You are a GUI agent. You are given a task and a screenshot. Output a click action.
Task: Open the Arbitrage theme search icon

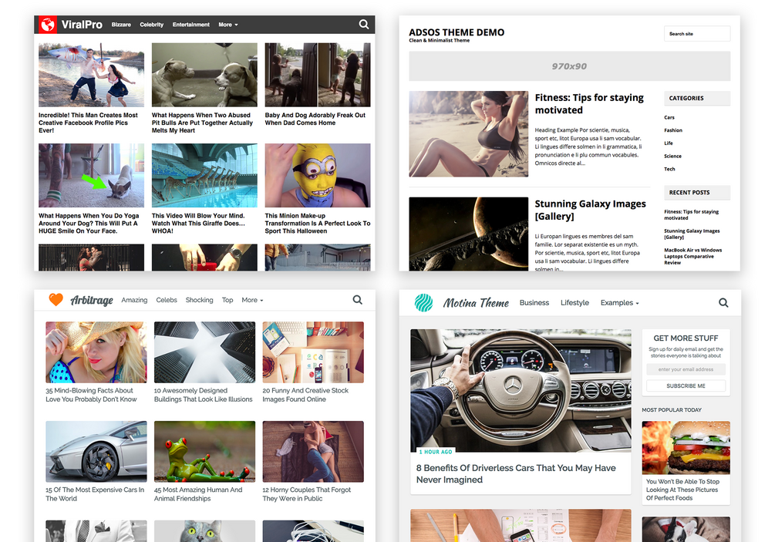(x=357, y=299)
